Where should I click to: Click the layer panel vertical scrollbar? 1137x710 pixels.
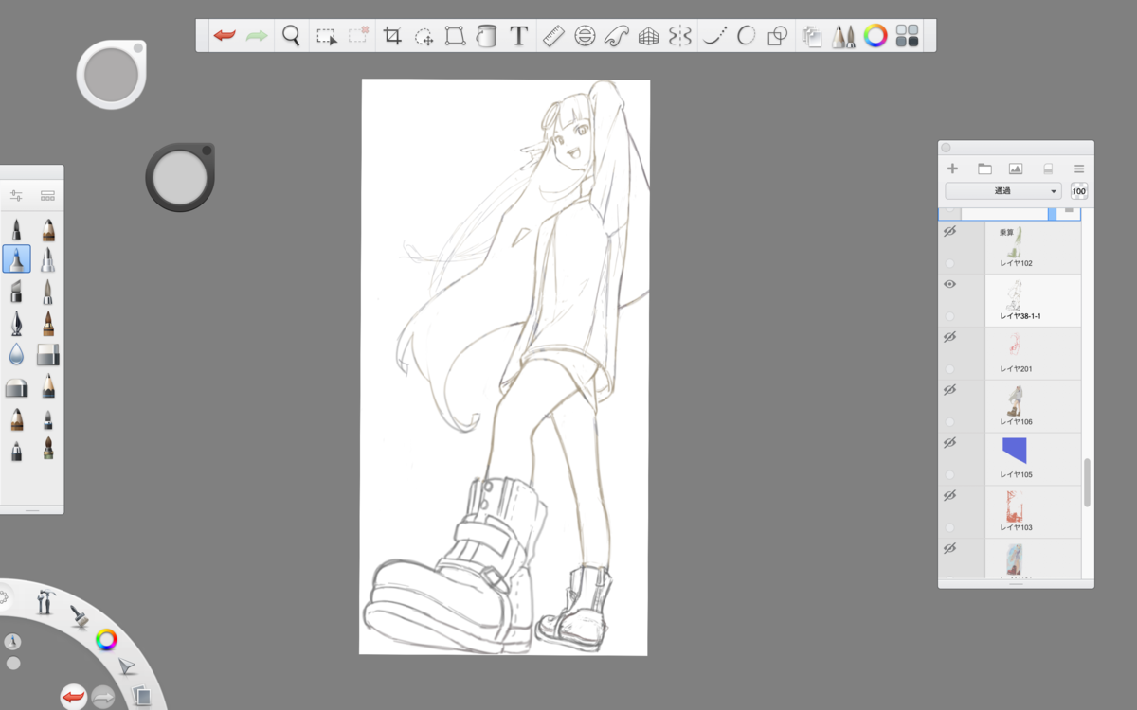1088,483
